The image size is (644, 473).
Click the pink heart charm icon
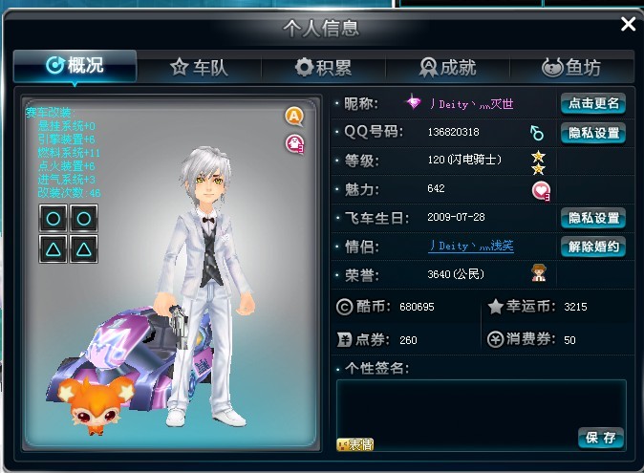click(541, 191)
